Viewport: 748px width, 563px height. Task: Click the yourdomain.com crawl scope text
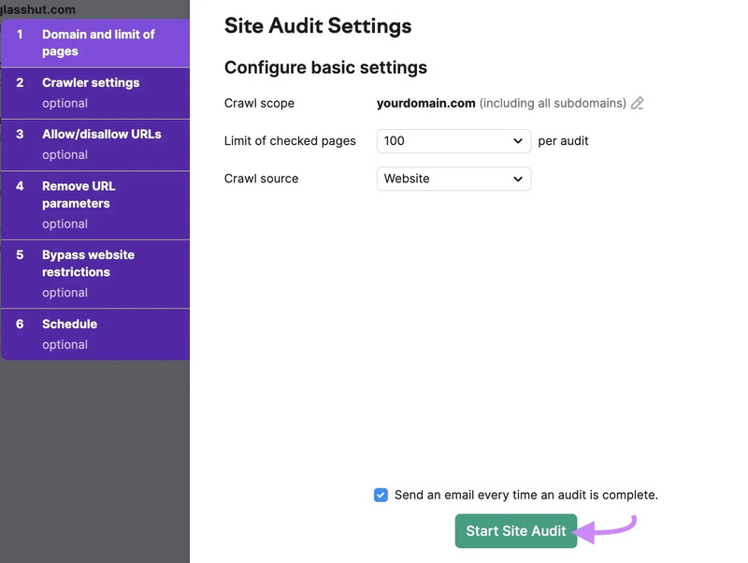(x=425, y=104)
